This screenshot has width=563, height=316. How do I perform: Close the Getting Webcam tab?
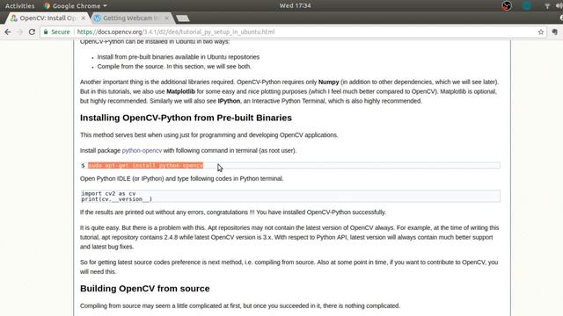tap(166, 18)
